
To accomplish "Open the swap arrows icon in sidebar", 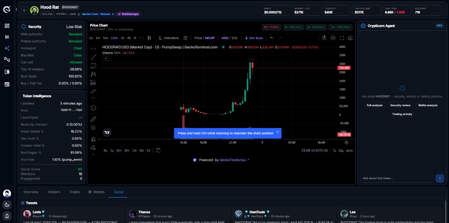I will (7, 59).
